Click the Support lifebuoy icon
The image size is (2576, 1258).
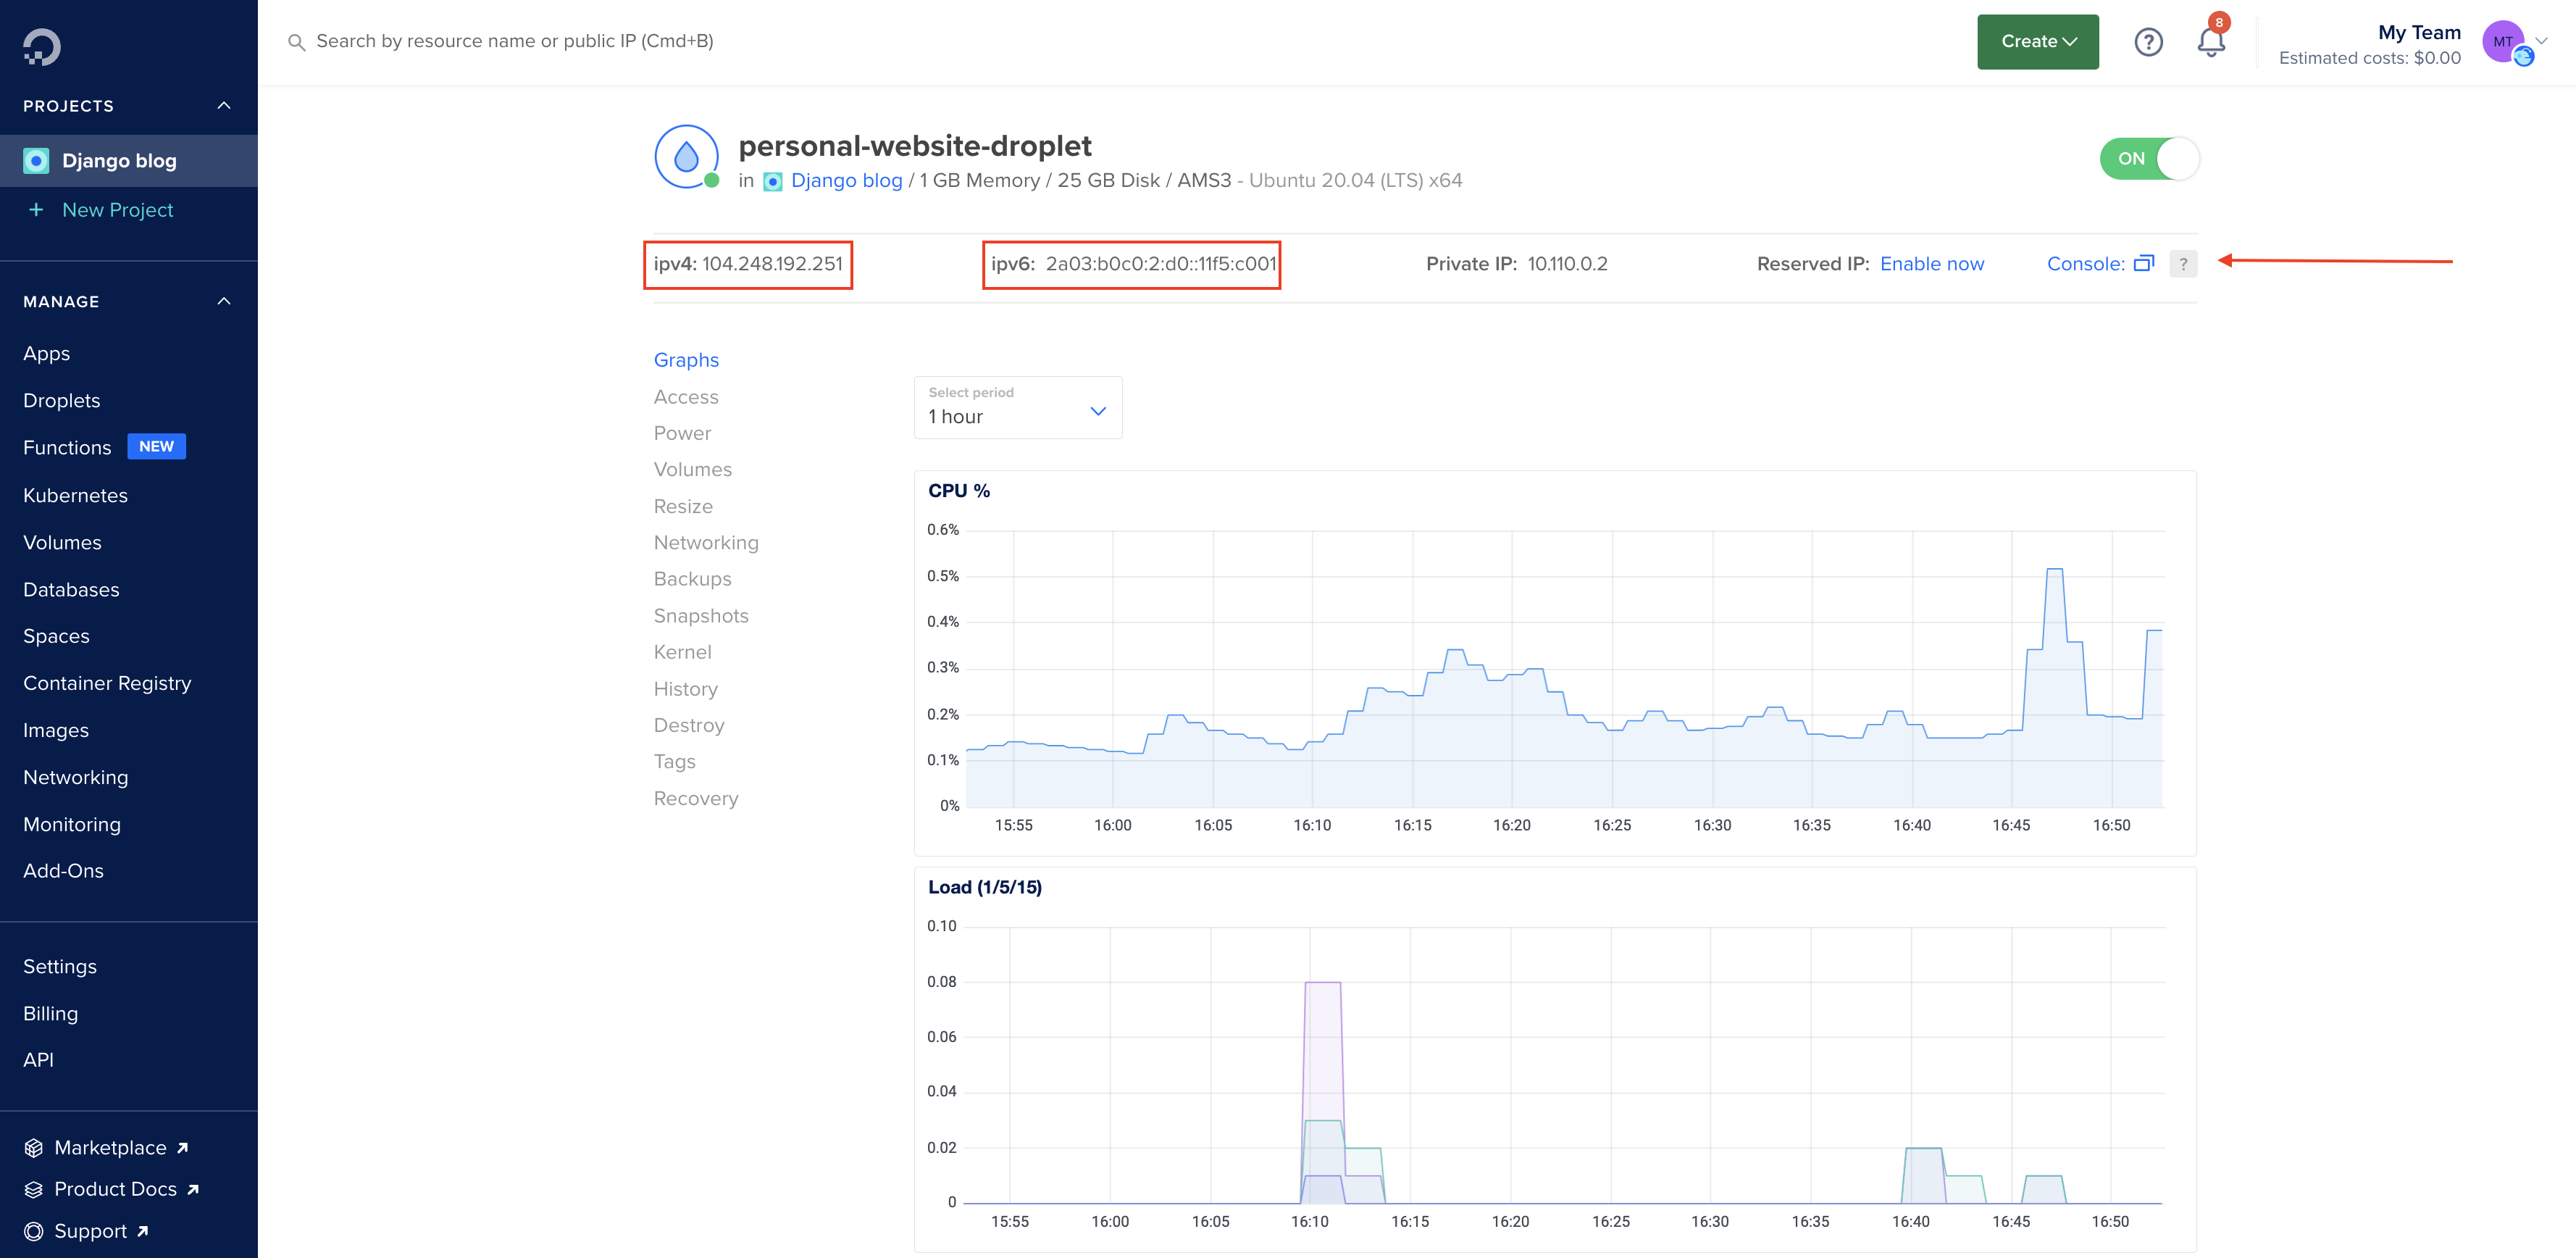[34, 1231]
